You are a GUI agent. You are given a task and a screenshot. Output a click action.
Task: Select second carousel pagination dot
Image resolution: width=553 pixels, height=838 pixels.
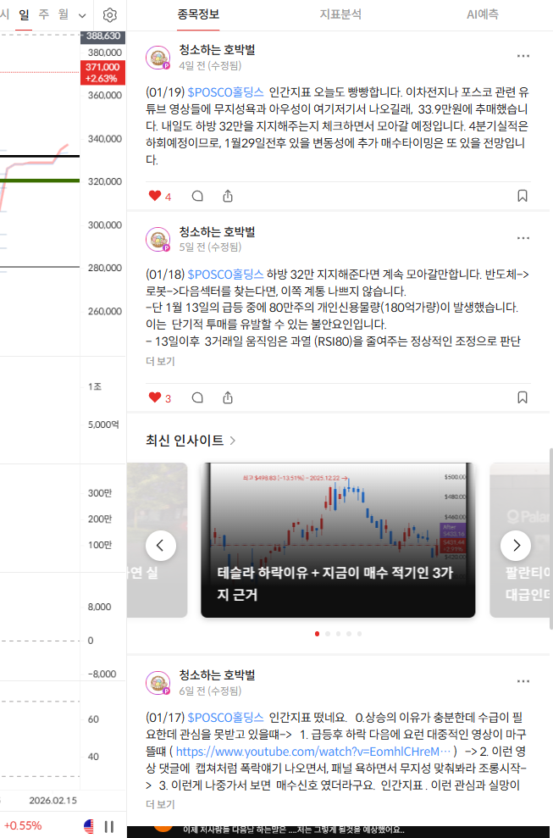click(x=328, y=634)
